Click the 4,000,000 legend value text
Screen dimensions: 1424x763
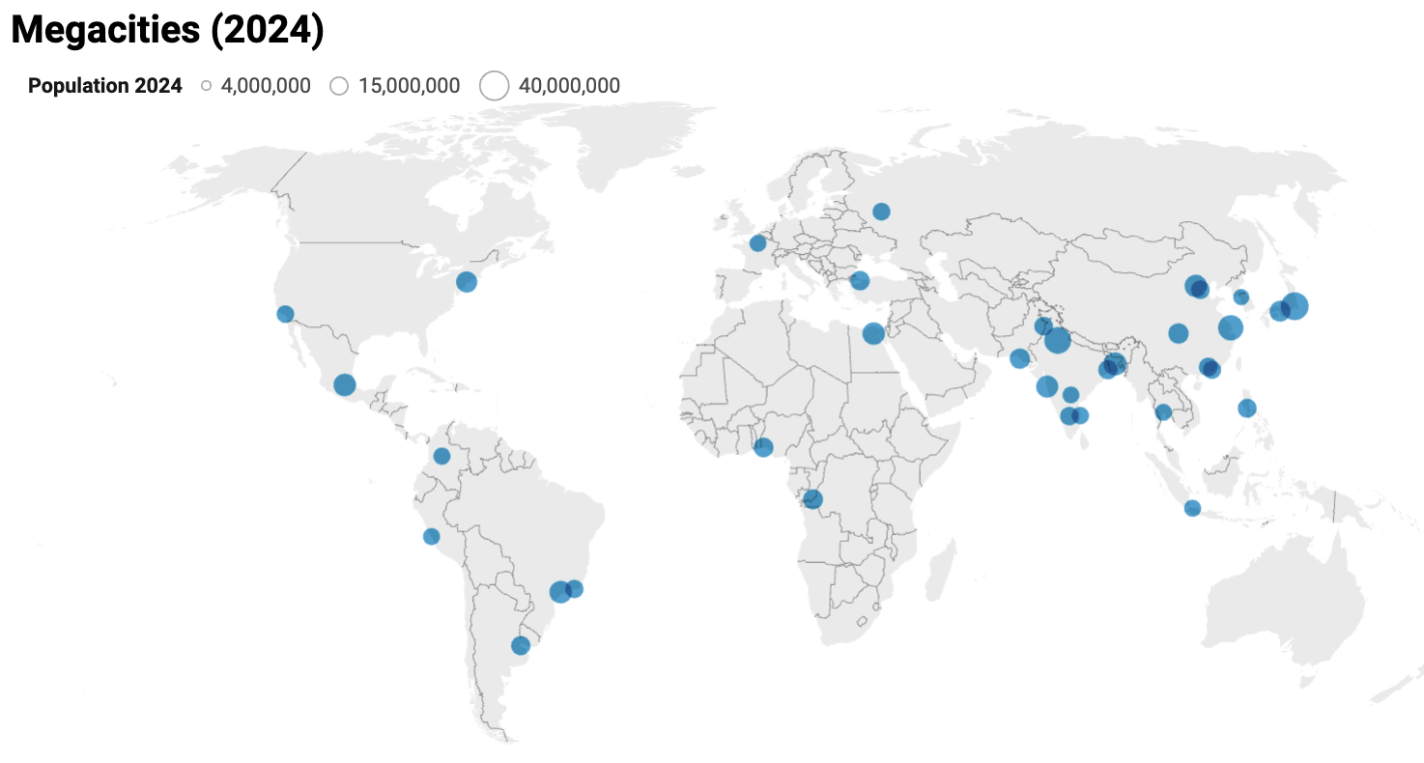click(x=266, y=86)
